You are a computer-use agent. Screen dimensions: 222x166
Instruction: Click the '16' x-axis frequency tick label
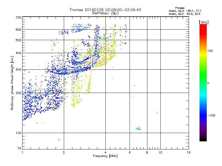pyautogui.click(x=189, y=152)
